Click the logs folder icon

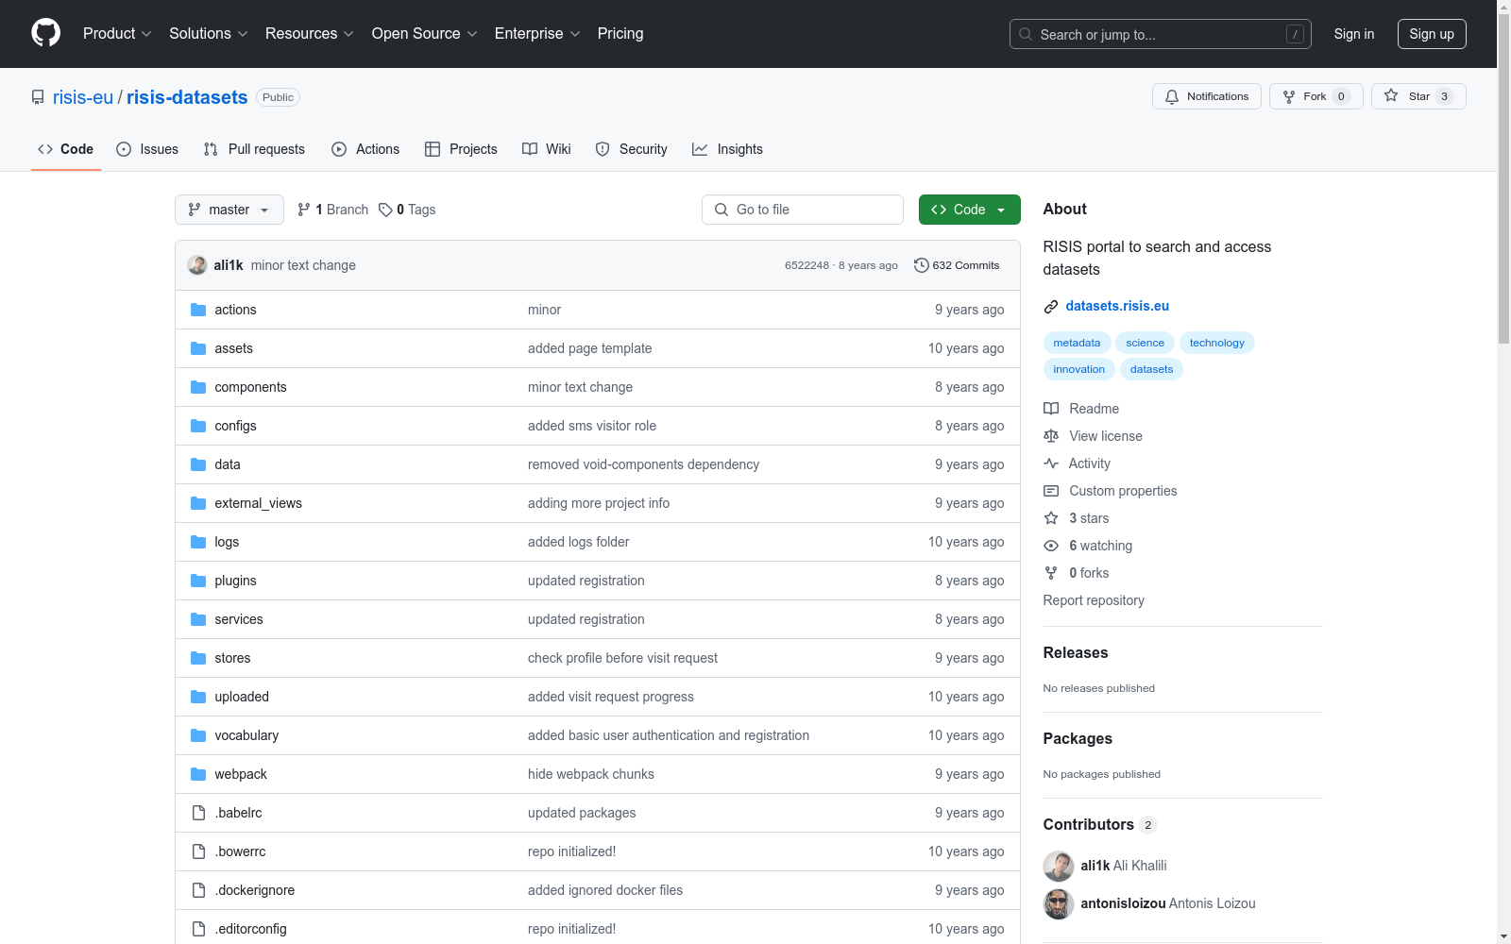pyautogui.click(x=198, y=542)
